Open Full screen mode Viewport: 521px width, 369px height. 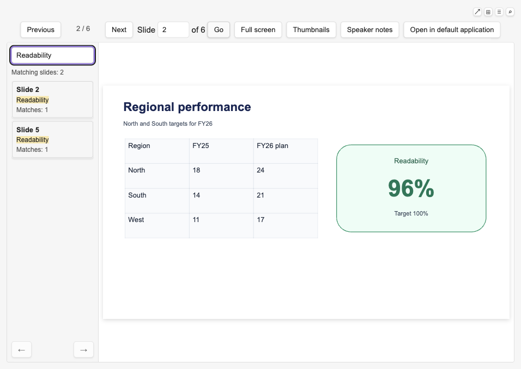click(x=258, y=30)
